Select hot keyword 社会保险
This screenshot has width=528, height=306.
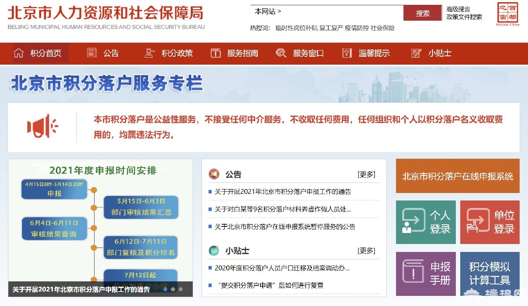tap(382, 28)
